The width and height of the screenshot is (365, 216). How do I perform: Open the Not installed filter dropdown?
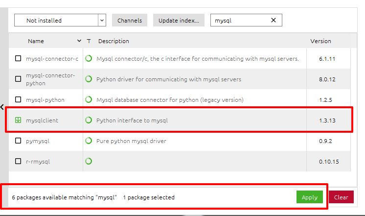click(60, 20)
